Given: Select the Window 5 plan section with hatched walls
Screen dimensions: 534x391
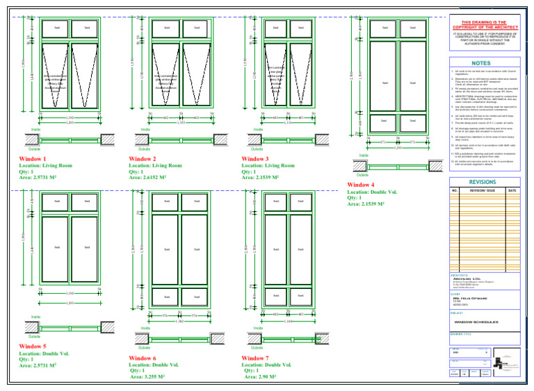Looking at the screenshot, I should pyautogui.click(x=70, y=328).
